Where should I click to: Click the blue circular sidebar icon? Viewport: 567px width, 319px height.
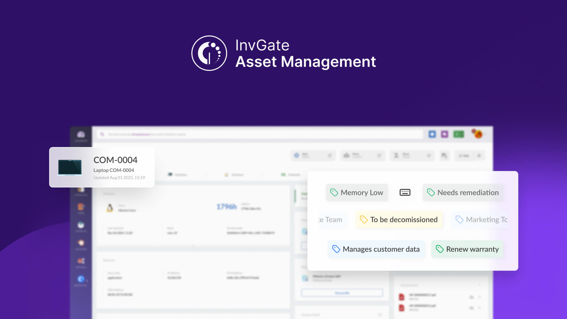click(x=81, y=279)
